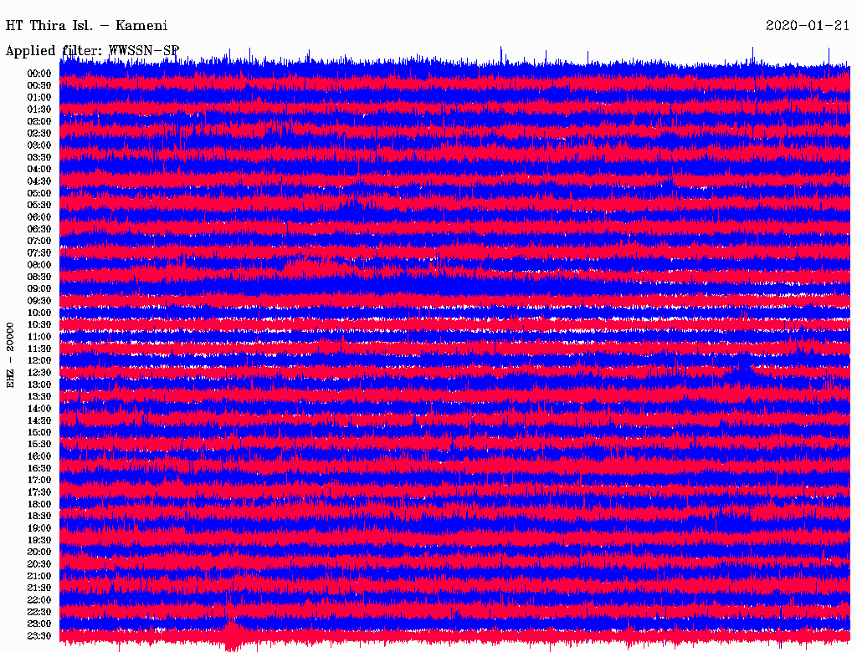The height and width of the screenshot is (652, 857).
Task: Select the 14:00 time label
Action: pos(39,409)
